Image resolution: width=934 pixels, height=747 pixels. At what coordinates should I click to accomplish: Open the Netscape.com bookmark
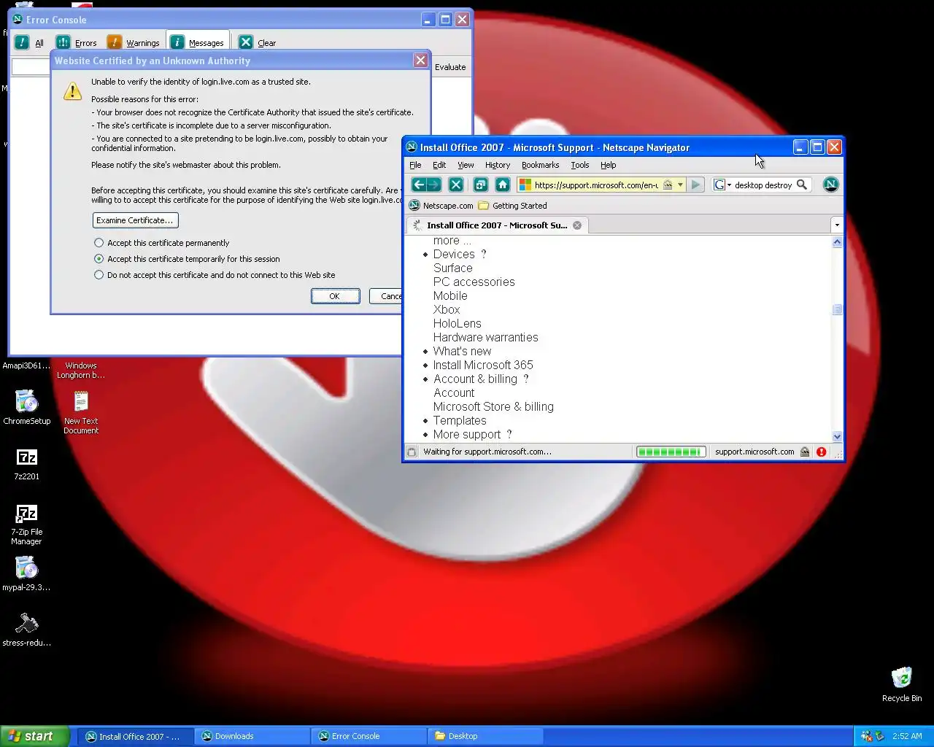point(441,206)
